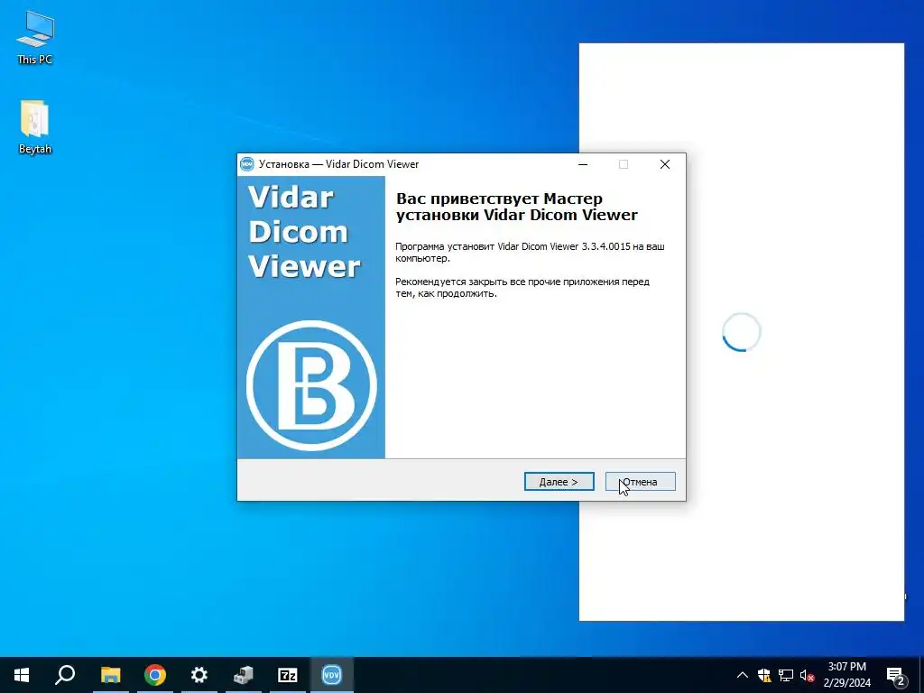Click the muted volume tray icon

(807, 675)
